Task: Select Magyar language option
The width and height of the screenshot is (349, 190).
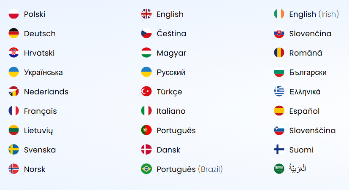Action: [x=171, y=53]
